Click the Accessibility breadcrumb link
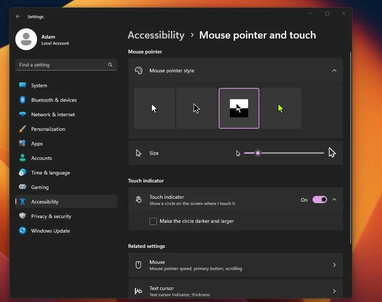 pos(156,35)
